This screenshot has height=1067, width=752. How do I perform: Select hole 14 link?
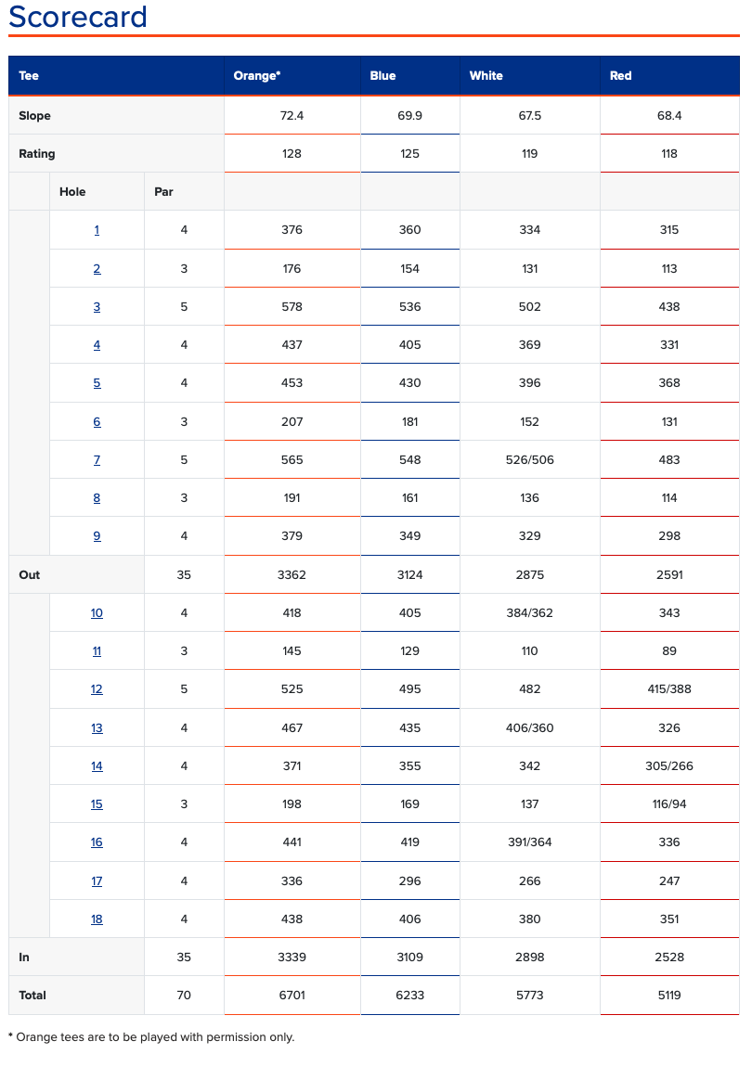97,766
